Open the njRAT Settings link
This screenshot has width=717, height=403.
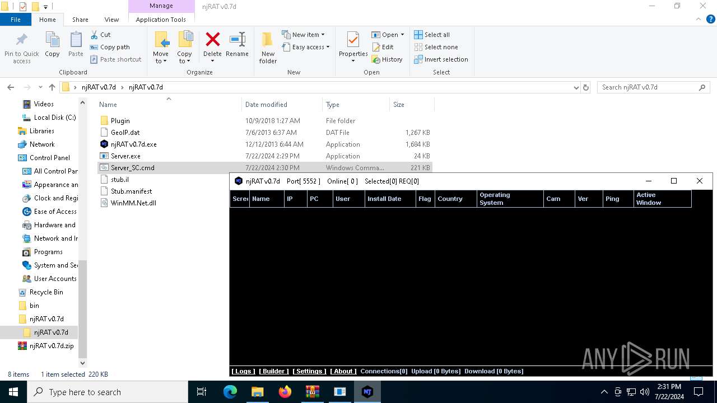[x=309, y=371]
